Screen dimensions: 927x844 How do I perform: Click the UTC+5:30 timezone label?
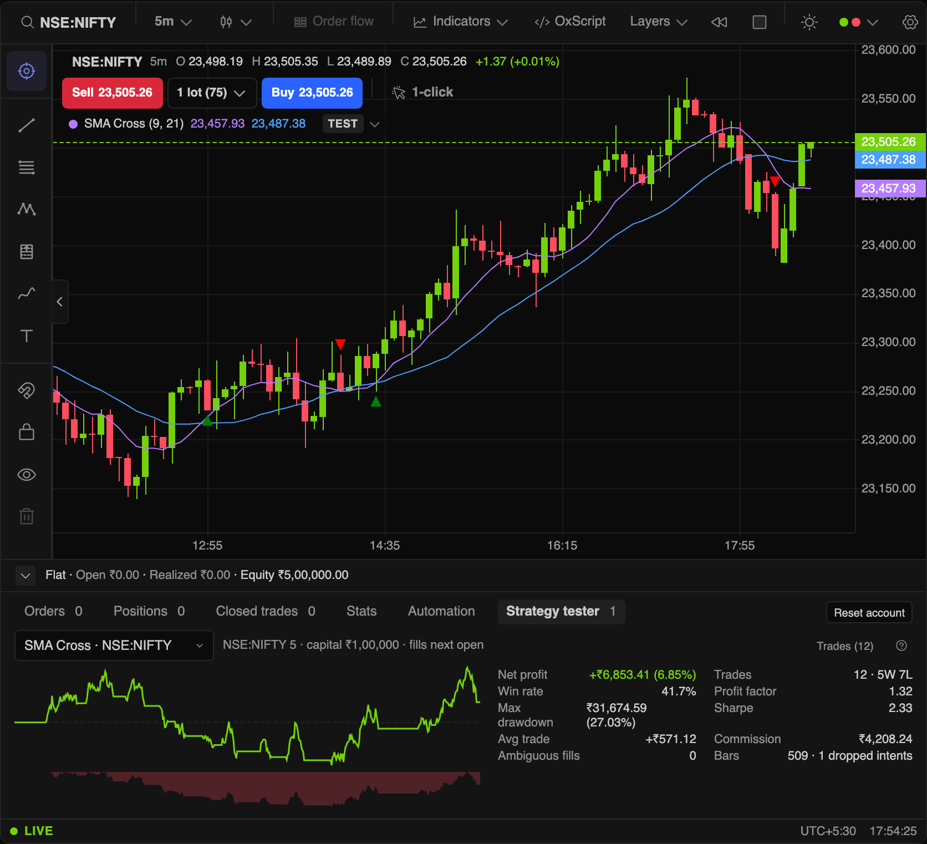click(x=828, y=831)
